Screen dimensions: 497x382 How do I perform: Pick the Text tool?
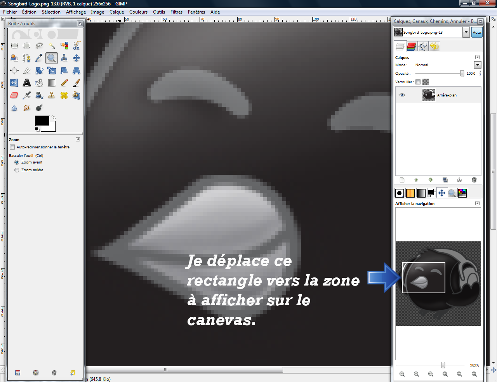coord(27,83)
